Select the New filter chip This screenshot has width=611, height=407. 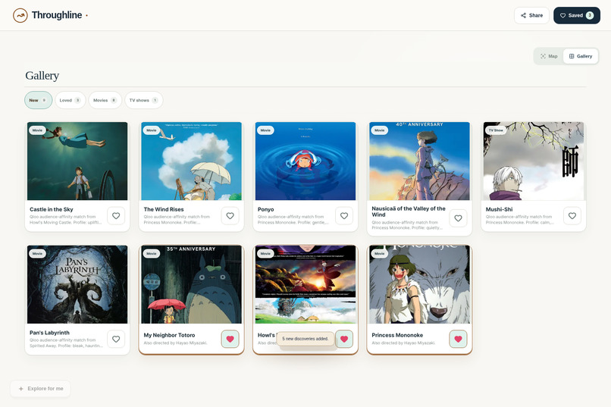(x=38, y=100)
